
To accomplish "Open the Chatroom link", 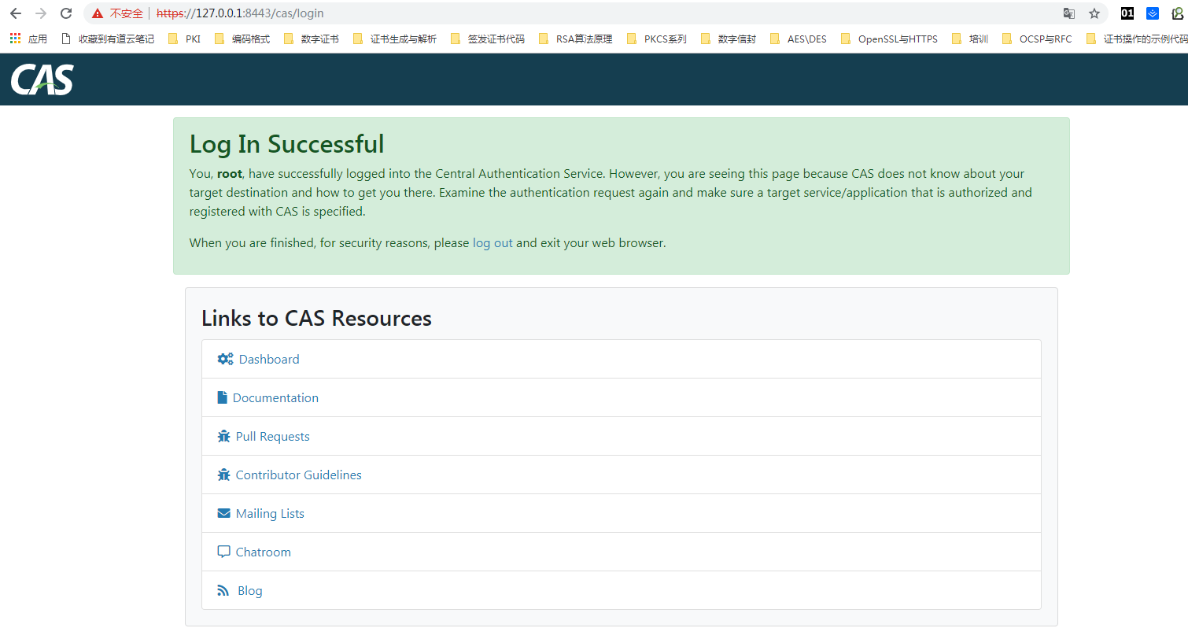I will [264, 552].
